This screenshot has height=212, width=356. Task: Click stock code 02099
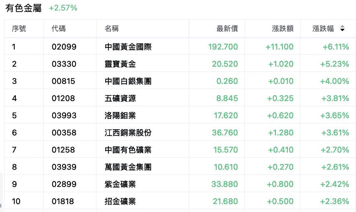(64, 47)
